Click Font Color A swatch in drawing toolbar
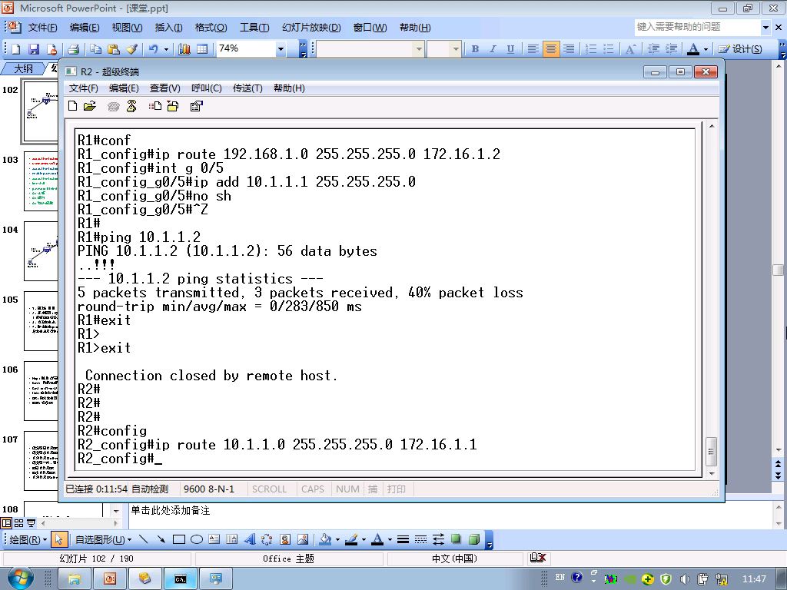 (x=378, y=539)
